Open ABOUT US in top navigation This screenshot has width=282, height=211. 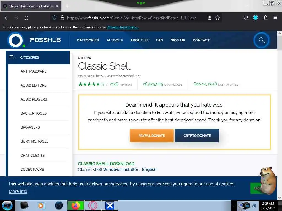139,40
